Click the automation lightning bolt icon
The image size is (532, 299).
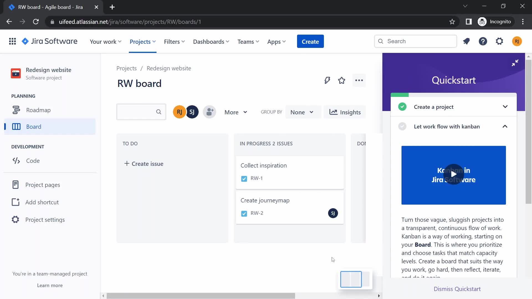327,81
